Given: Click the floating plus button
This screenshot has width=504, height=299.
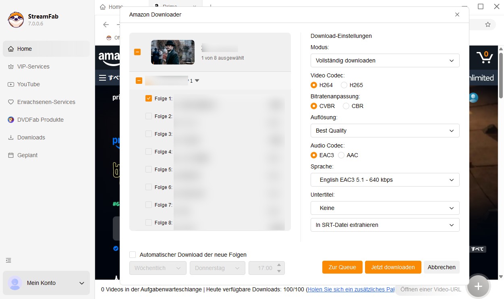Looking at the screenshot, I should click(x=478, y=286).
